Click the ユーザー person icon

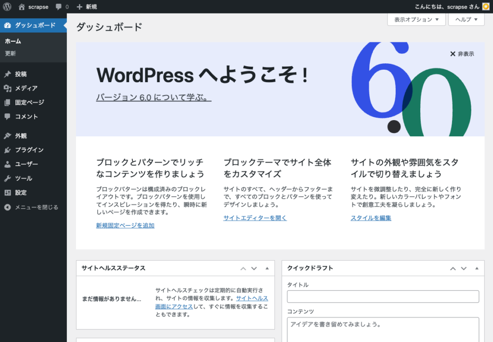click(8, 164)
